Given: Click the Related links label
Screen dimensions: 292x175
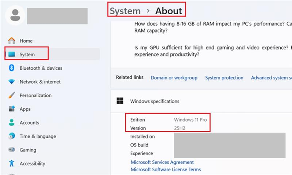Looking at the screenshot, I should [x=130, y=77].
